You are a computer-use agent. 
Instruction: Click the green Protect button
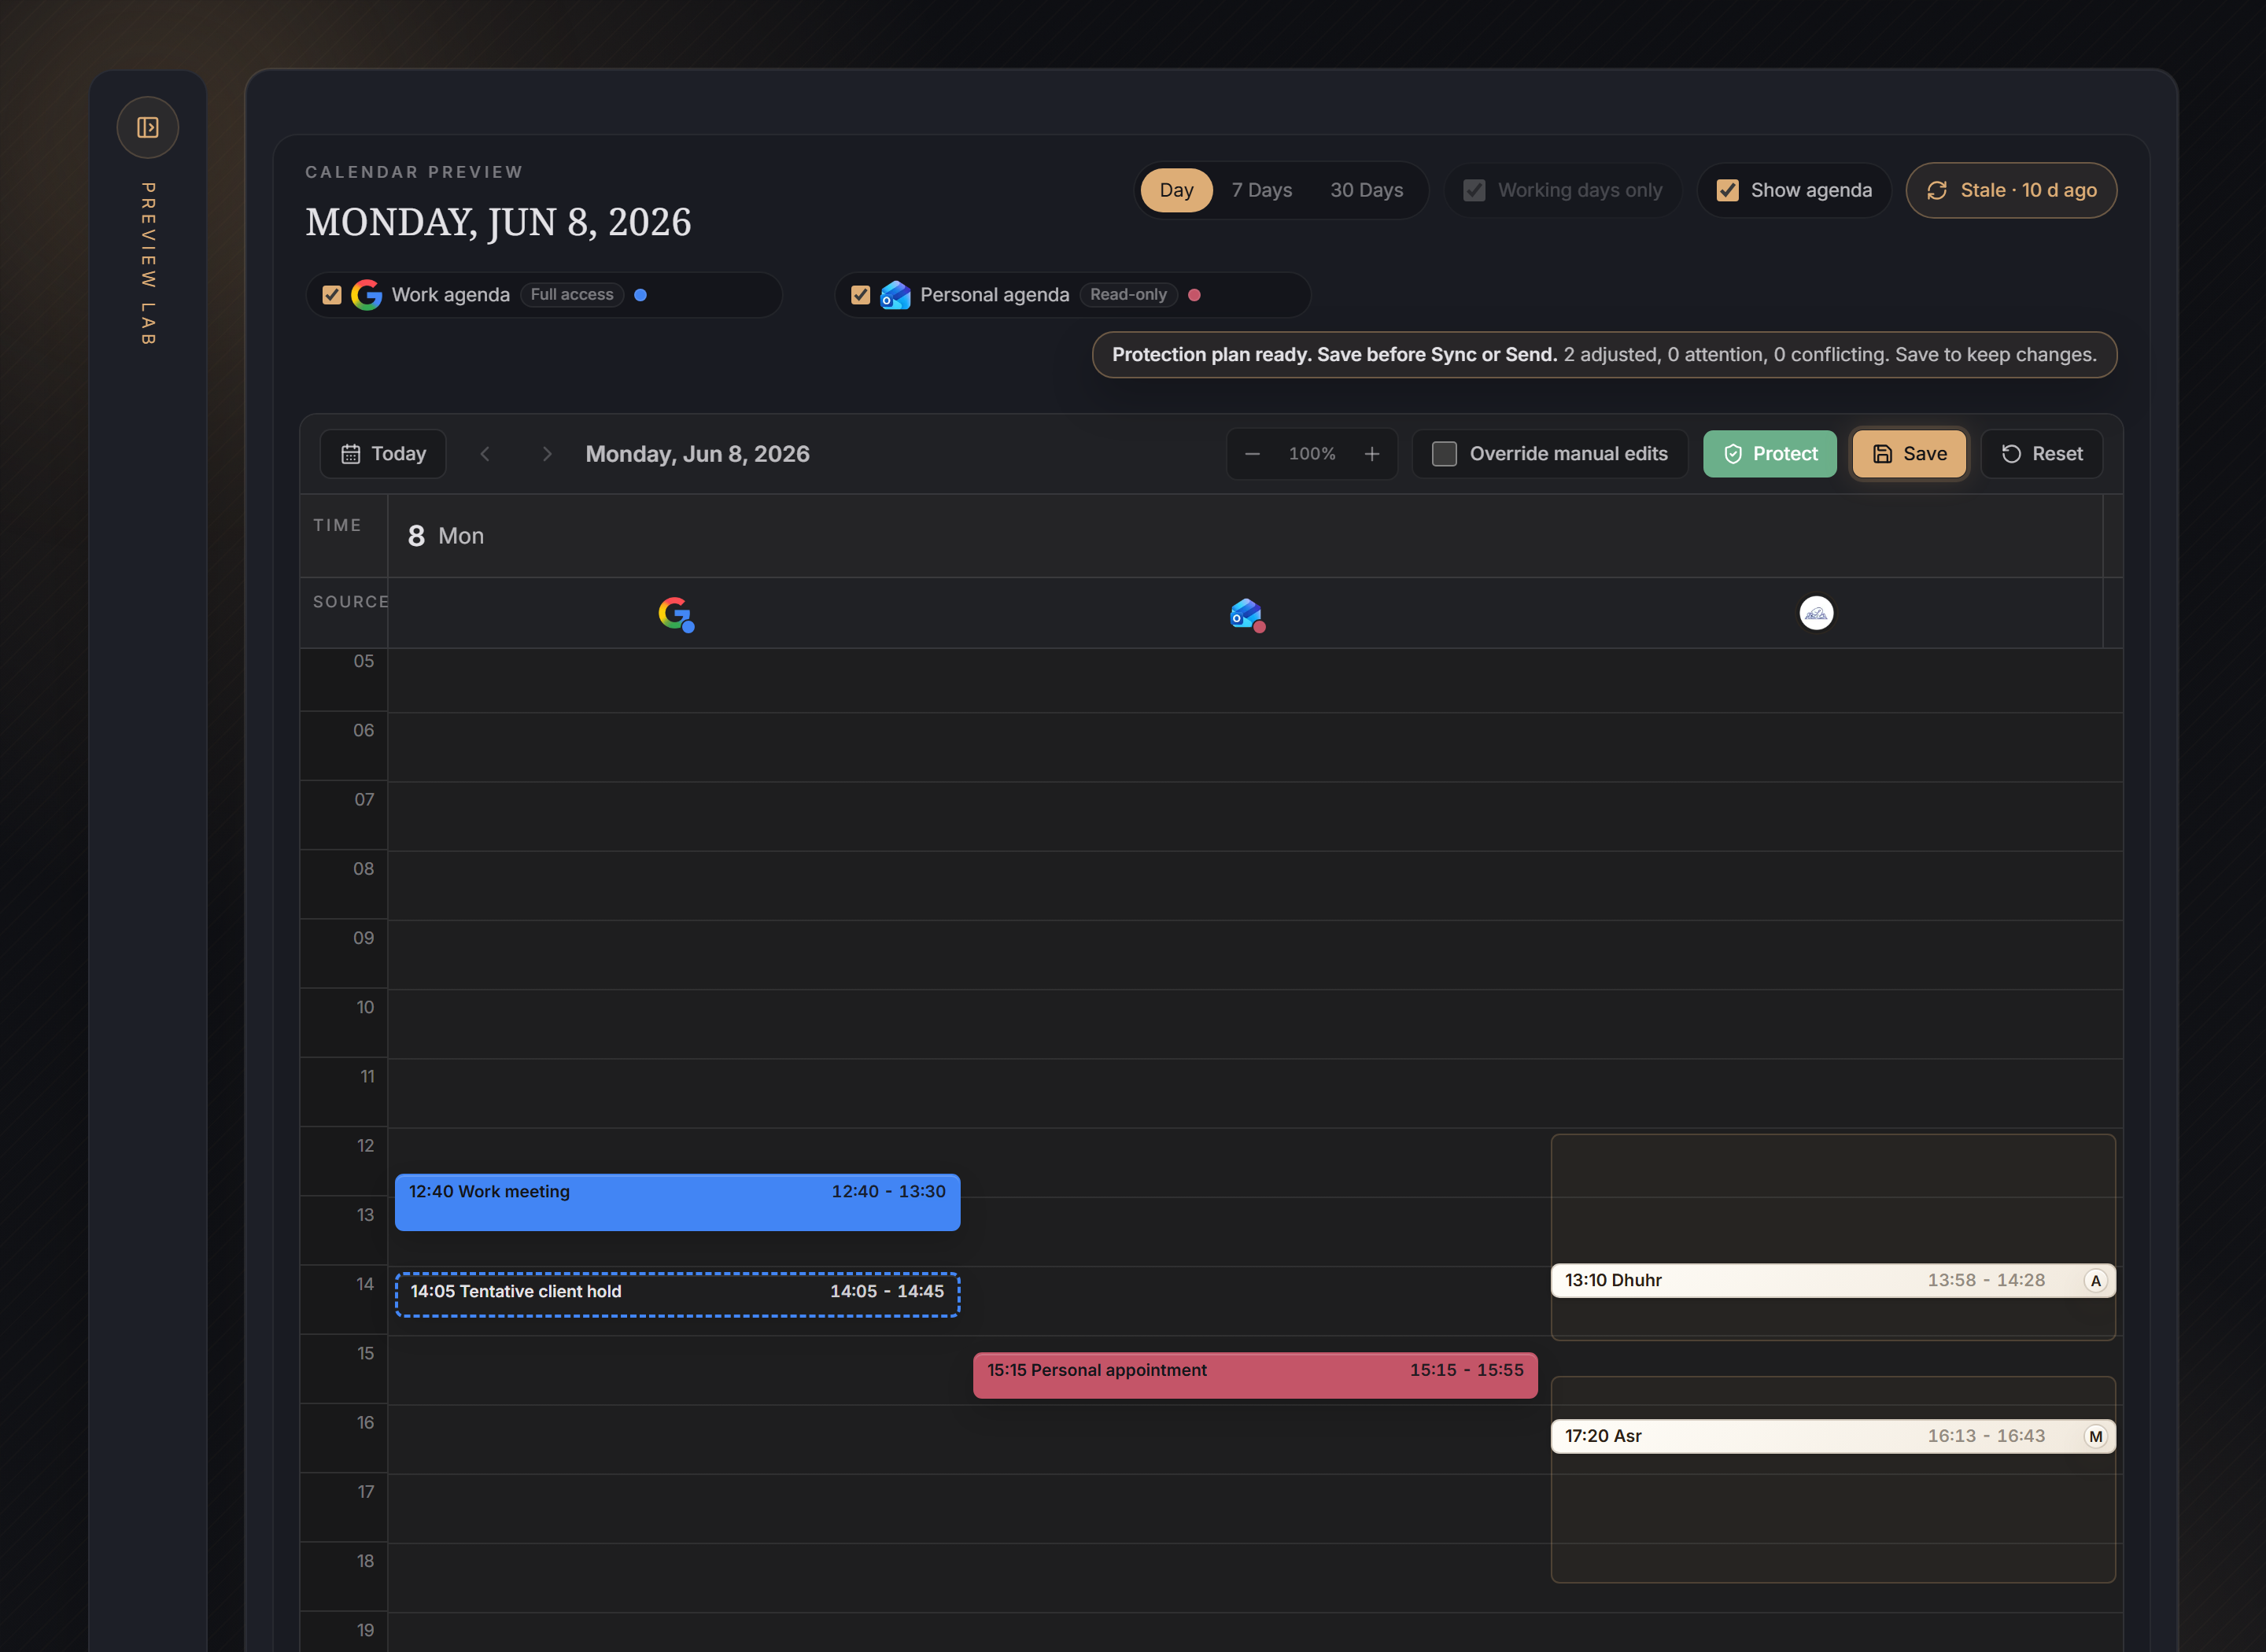point(1769,454)
